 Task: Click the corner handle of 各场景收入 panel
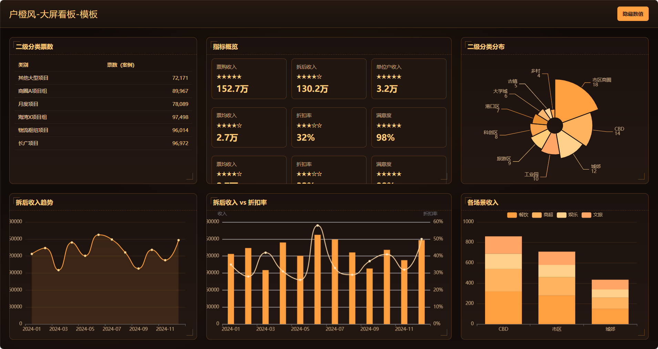click(641, 332)
